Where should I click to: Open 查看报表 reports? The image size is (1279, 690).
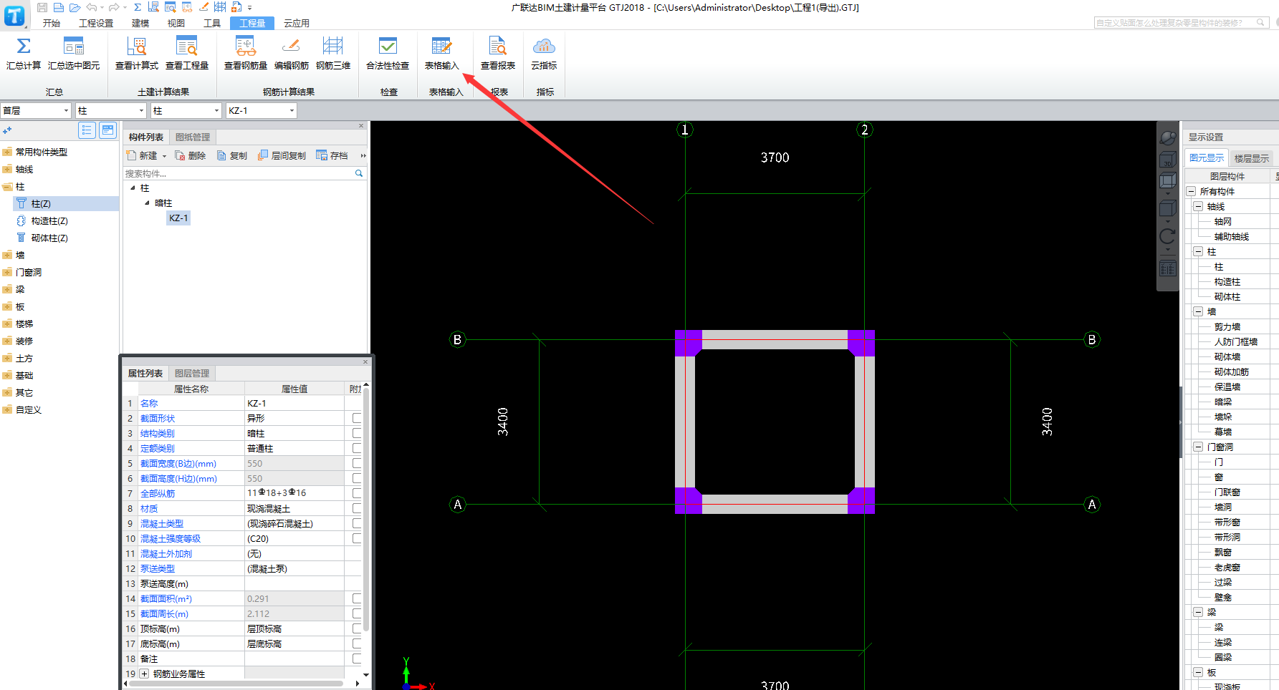[498, 54]
